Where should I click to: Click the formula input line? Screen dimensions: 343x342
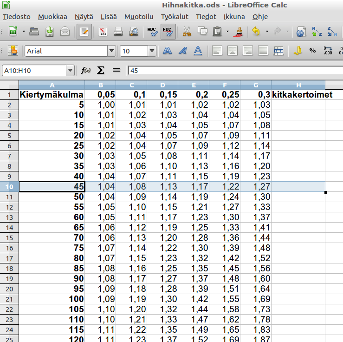tap(236, 71)
